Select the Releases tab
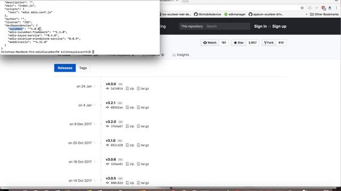 coord(65,68)
